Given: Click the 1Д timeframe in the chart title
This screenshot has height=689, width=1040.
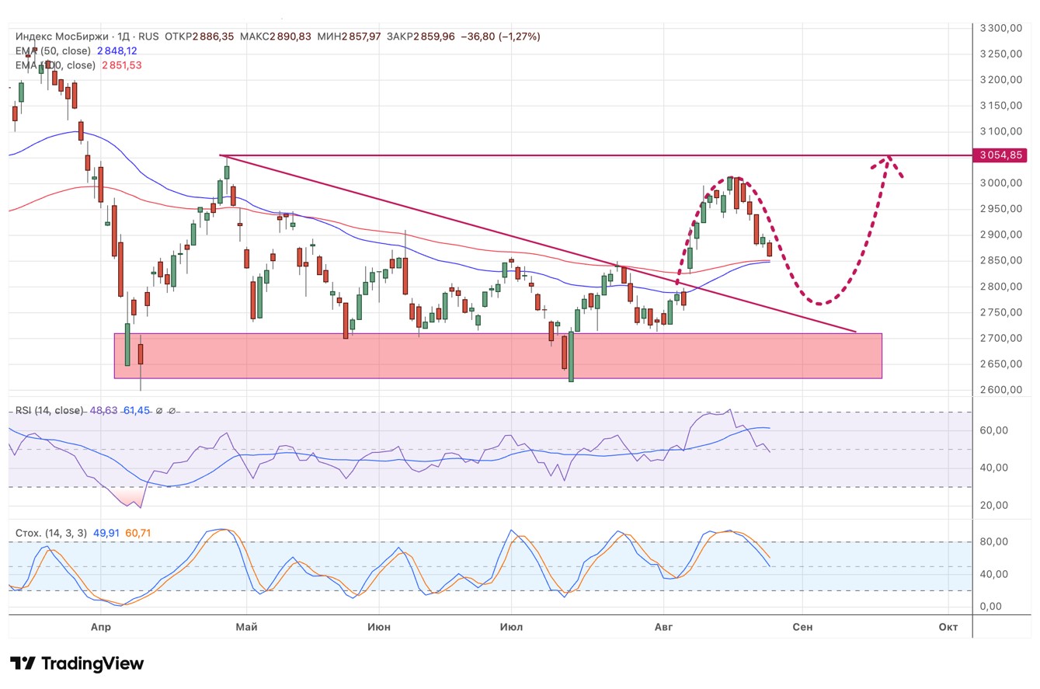Looking at the screenshot, I should pos(123,37).
